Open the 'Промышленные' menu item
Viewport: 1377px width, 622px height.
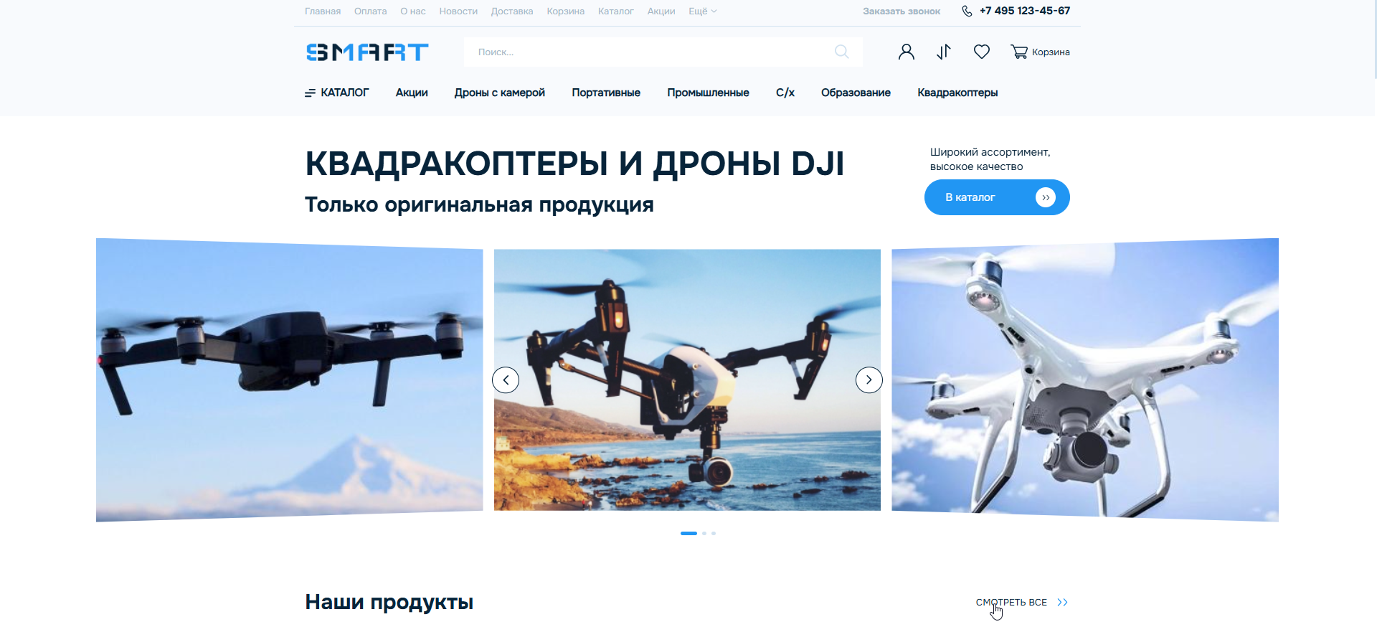click(x=708, y=93)
